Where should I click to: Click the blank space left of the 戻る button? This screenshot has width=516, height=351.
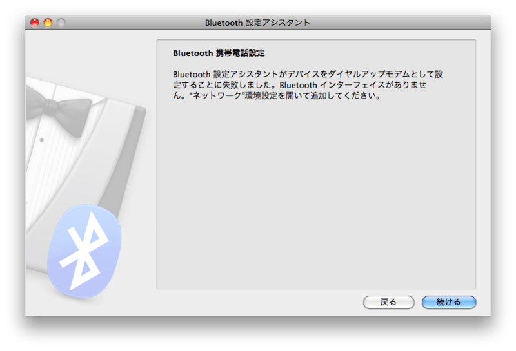(x=258, y=301)
